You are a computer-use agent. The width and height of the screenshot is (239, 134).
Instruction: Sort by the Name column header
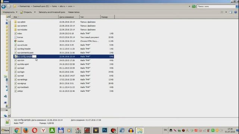point(35,17)
